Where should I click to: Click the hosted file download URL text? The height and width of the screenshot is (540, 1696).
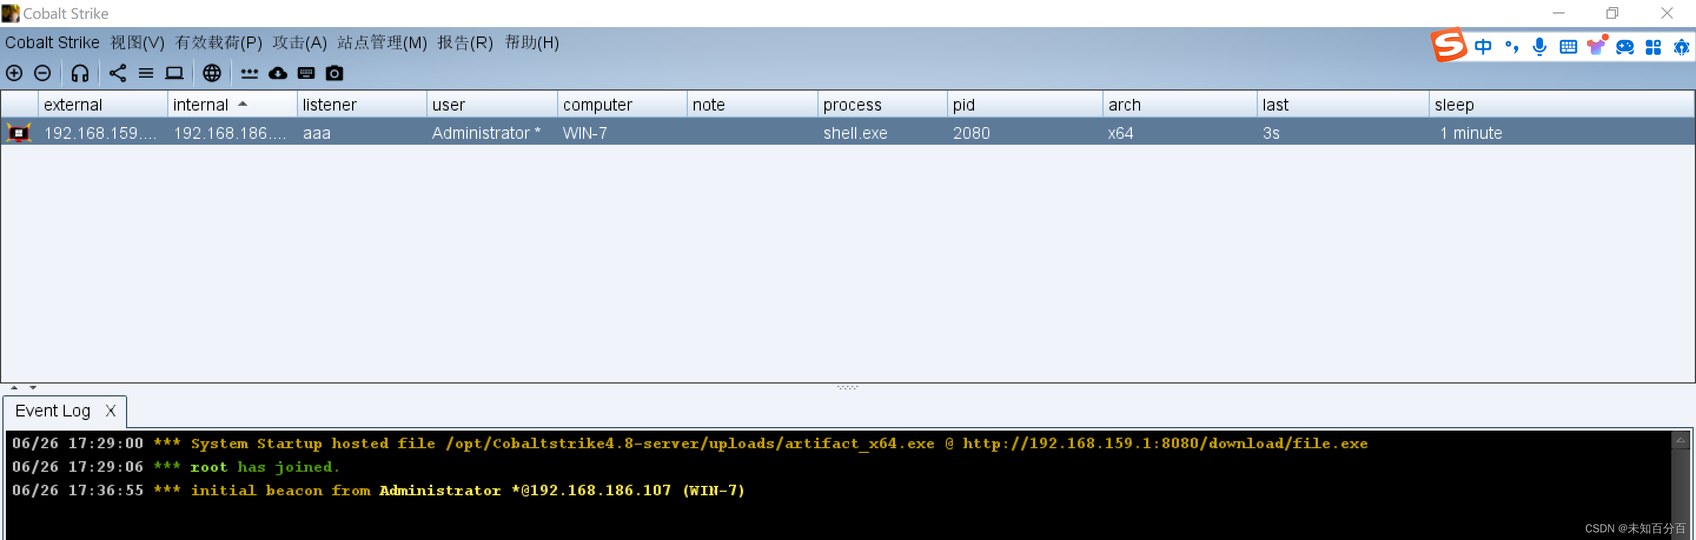[1165, 444]
